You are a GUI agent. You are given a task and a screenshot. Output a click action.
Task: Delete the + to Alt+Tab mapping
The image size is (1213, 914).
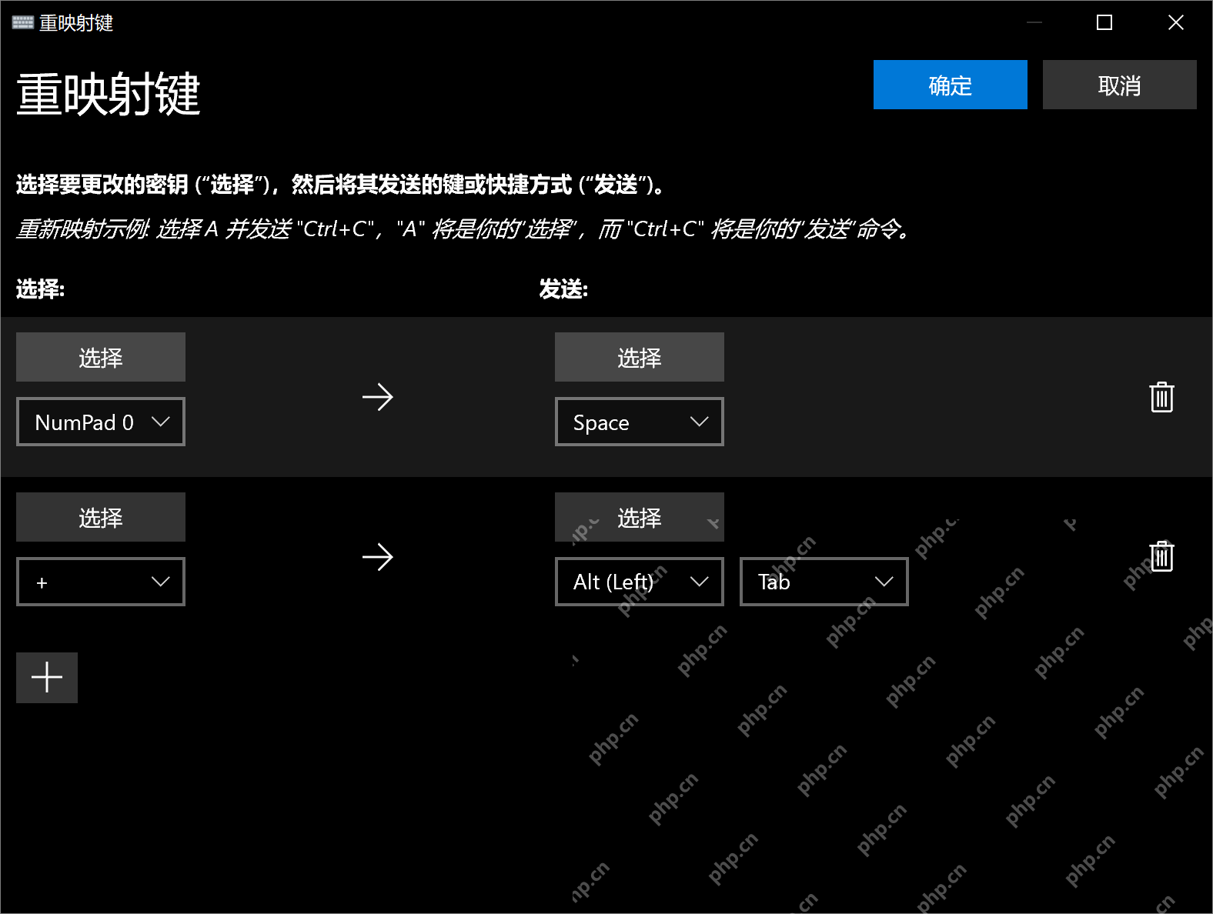click(x=1161, y=556)
